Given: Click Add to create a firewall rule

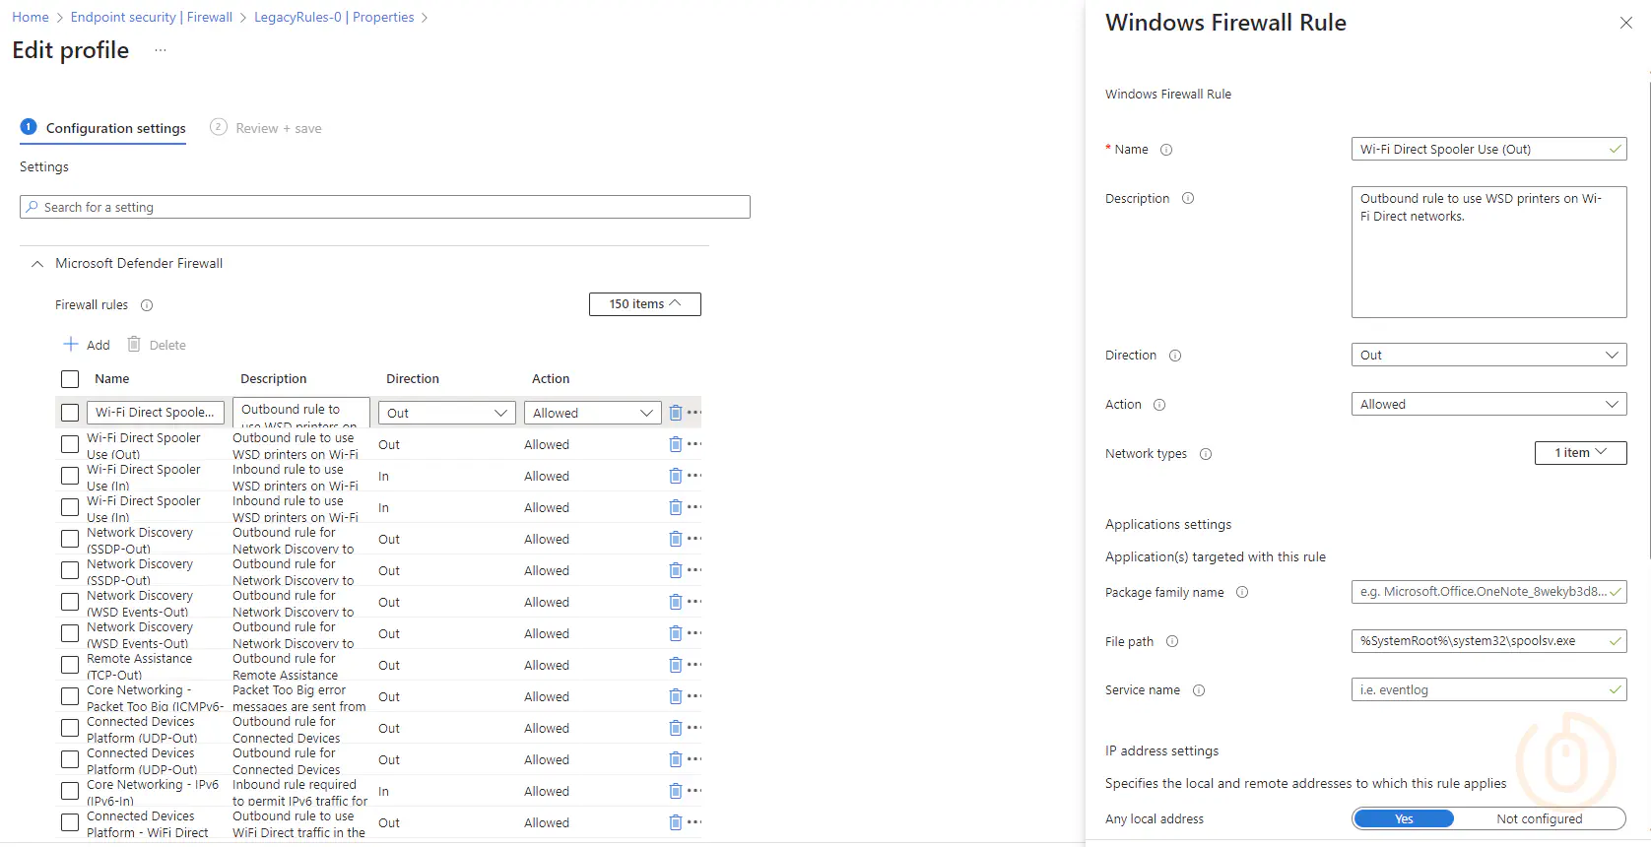Looking at the screenshot, I should 87,345.
